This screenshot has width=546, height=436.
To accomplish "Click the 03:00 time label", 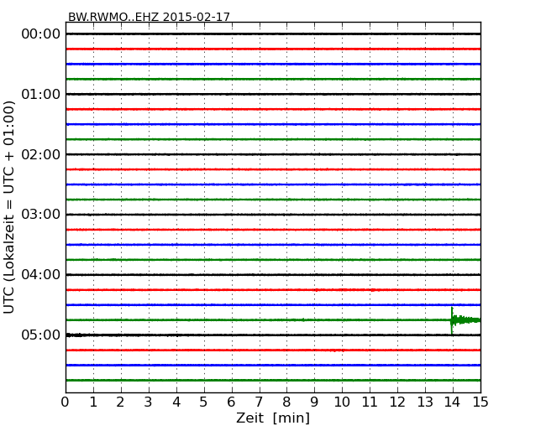I will click(x=41, y=215).
